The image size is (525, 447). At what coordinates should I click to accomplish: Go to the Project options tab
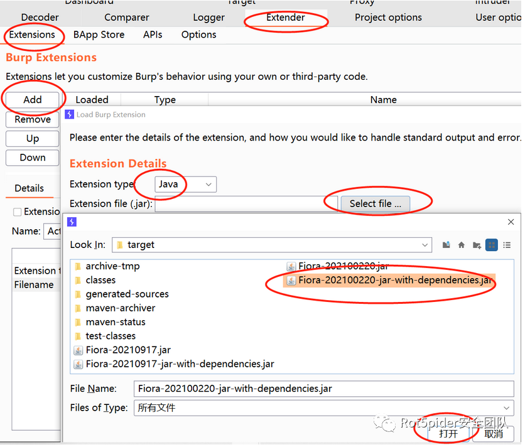(x=388, y=18)
